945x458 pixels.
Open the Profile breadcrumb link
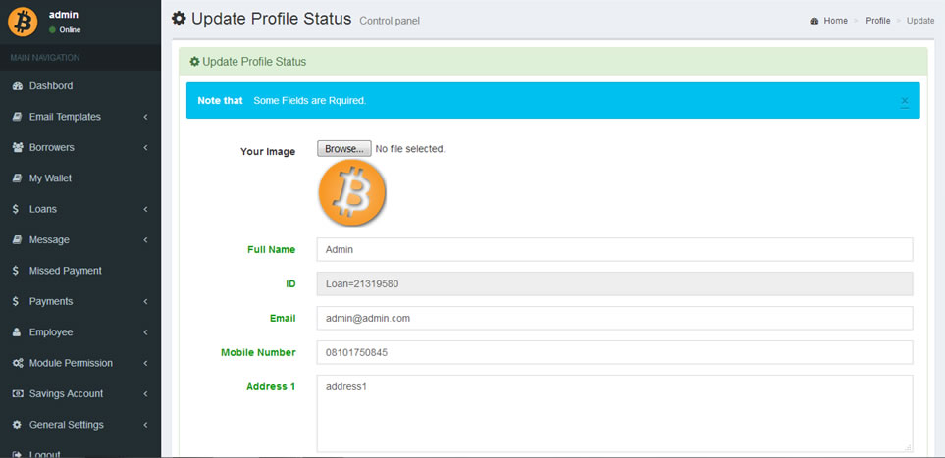pyautogui.click(x=877, y=21)
